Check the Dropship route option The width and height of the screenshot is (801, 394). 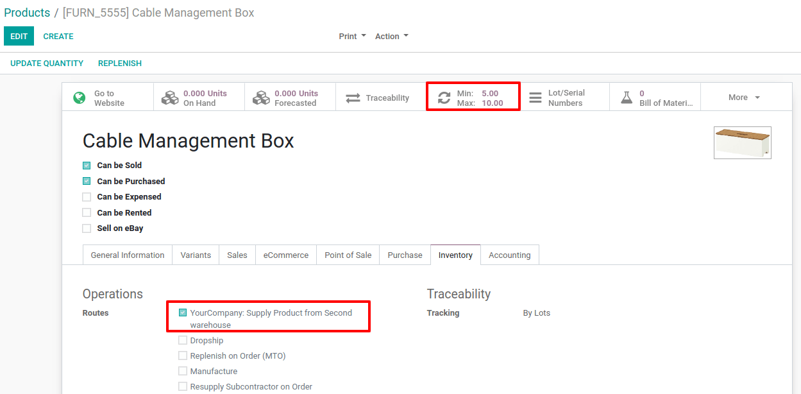click(x=183, y=341)
